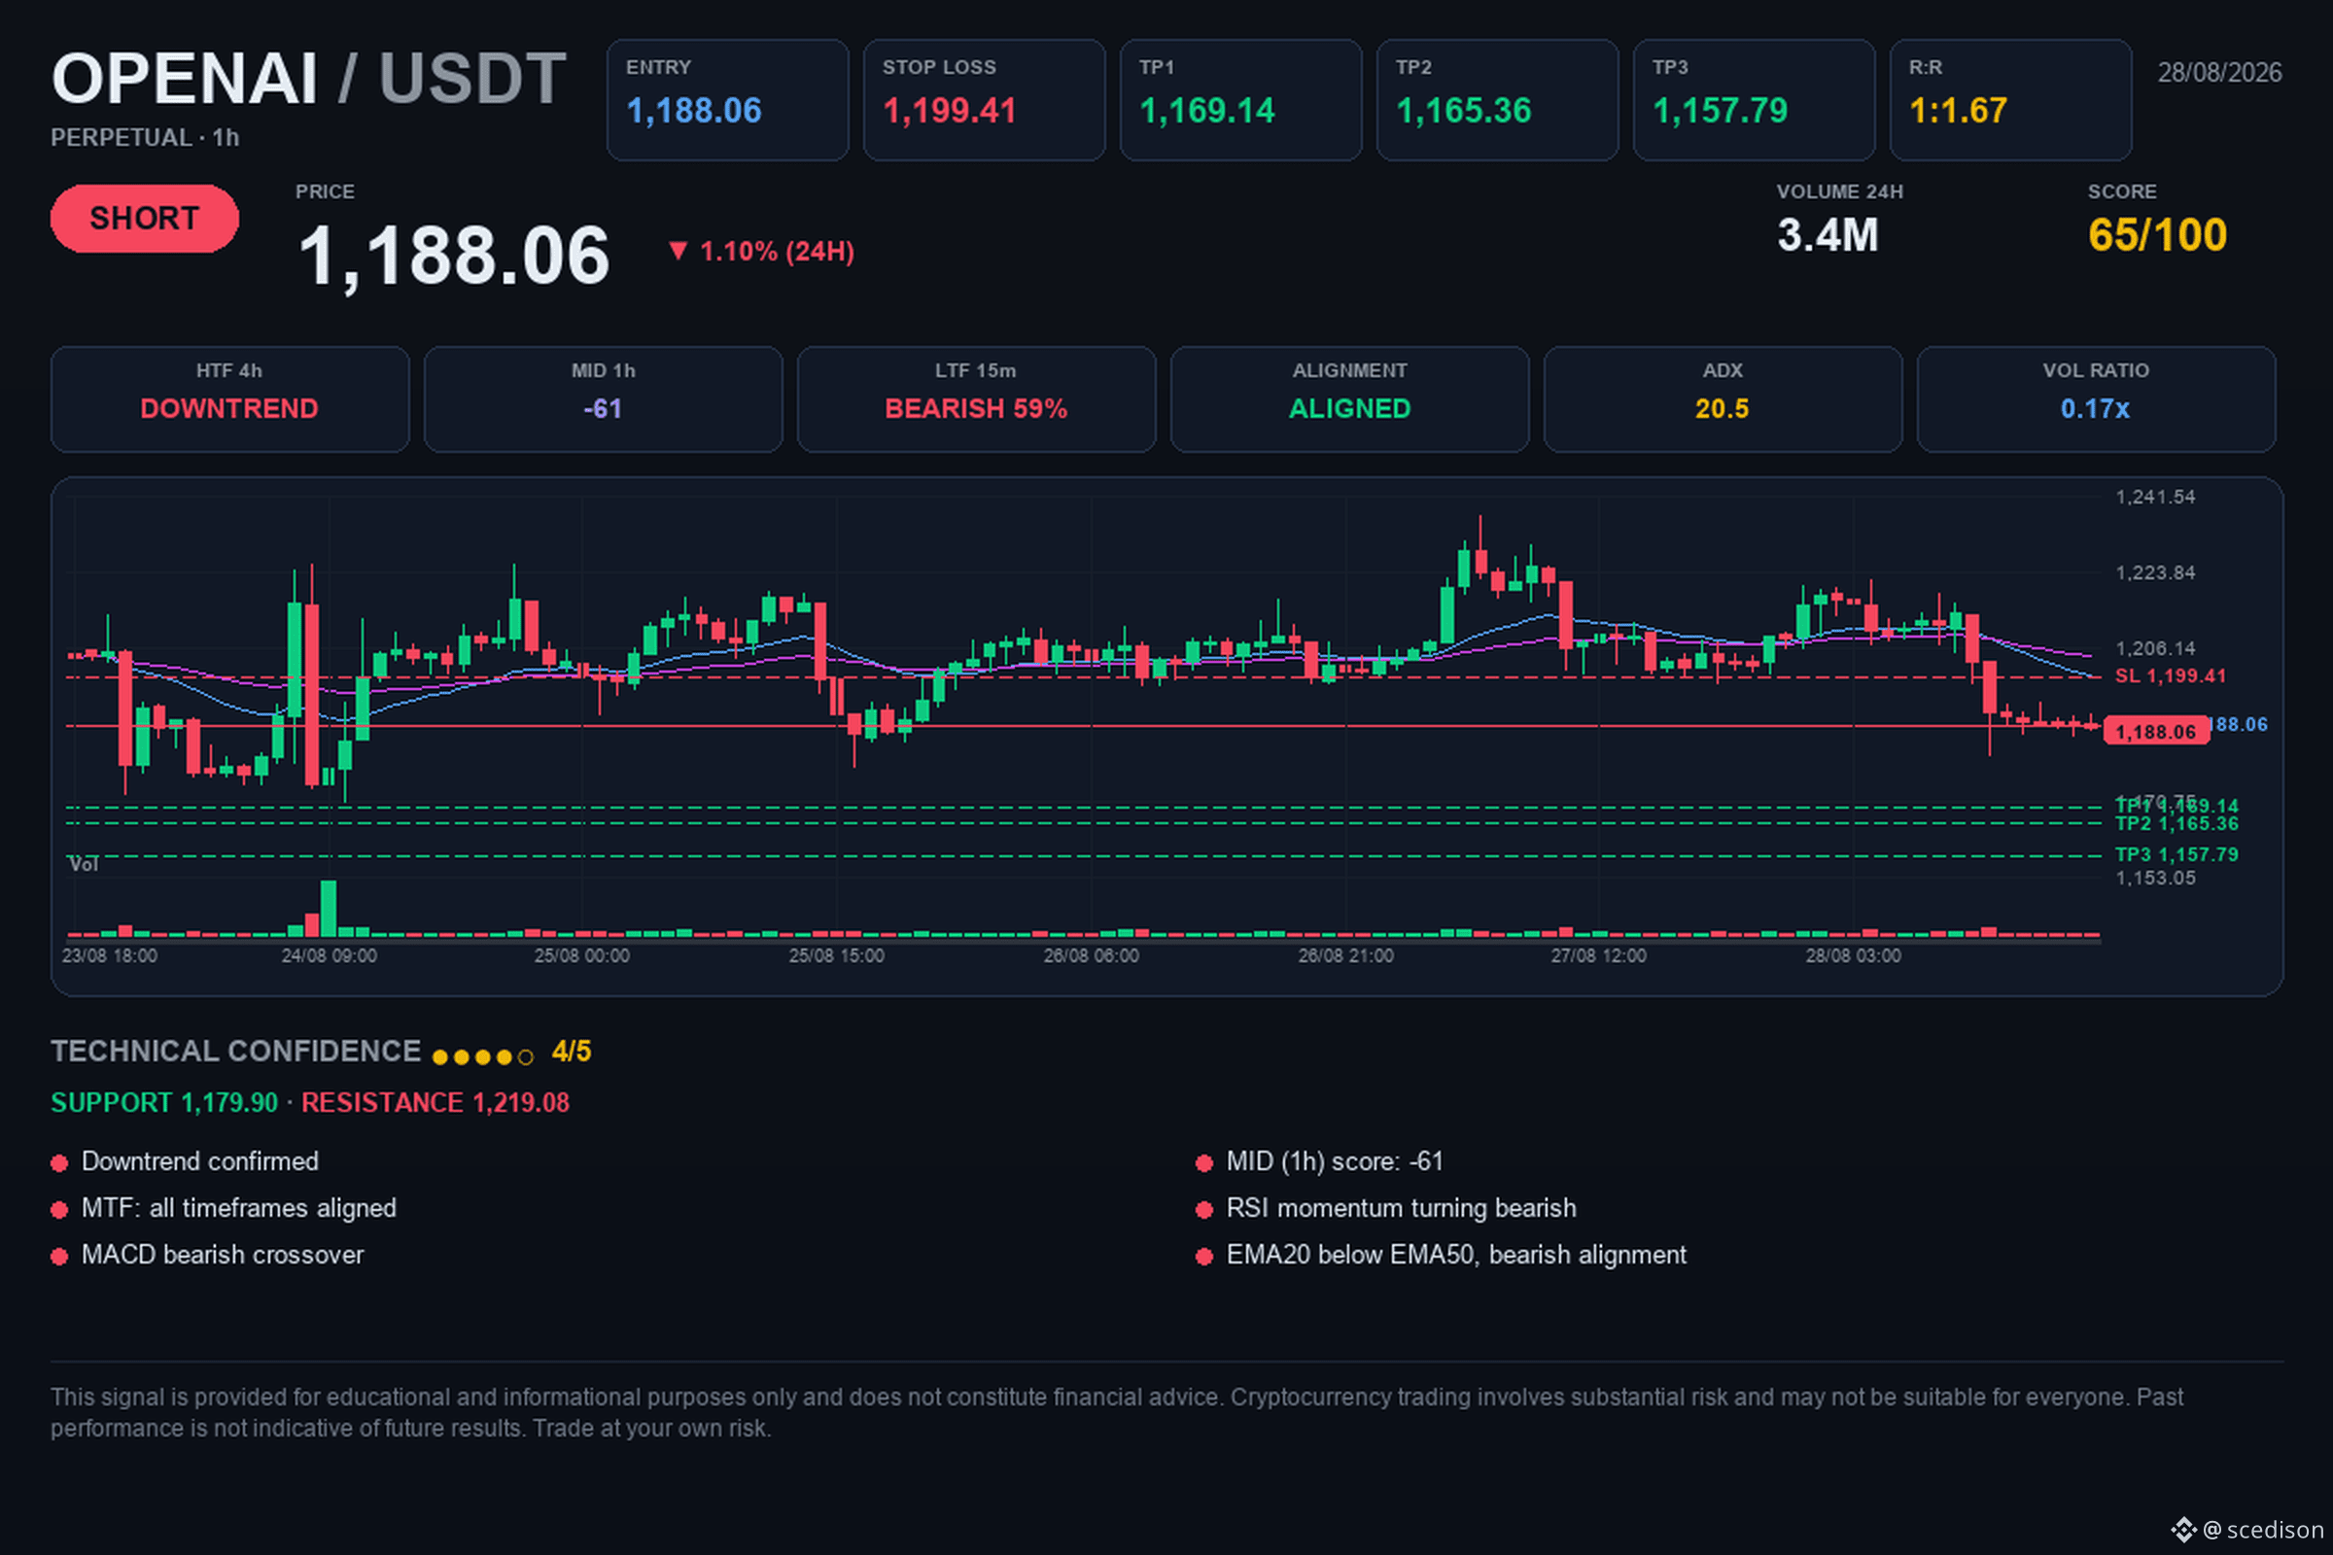Click the R:R card reading 1:1.67
Viewport: 2333px width, 1555px height.
coord(2010,100)
